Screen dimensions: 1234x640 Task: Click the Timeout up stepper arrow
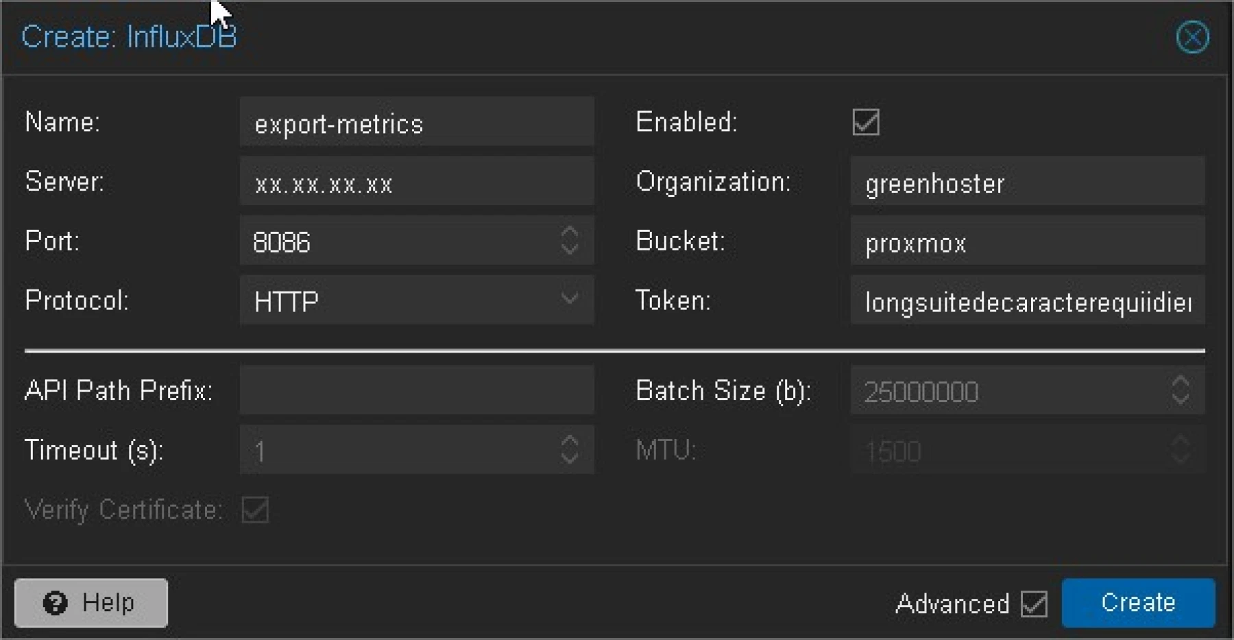[570, 442]
